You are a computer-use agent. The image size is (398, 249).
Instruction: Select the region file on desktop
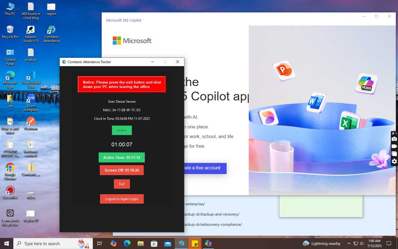51,9
